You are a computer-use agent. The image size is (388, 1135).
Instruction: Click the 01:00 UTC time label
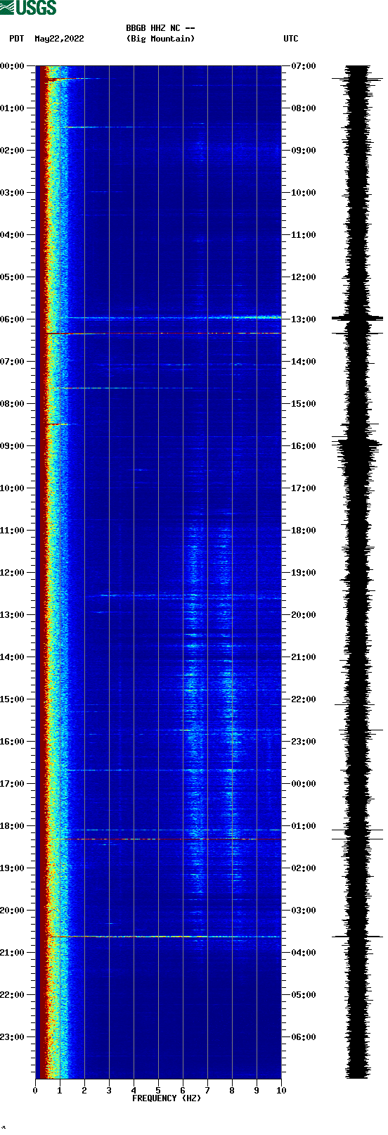(x=304, y=826)
